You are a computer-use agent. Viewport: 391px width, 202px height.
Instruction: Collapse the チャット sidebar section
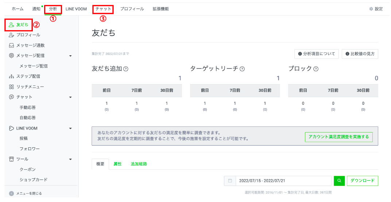(70, 97)
